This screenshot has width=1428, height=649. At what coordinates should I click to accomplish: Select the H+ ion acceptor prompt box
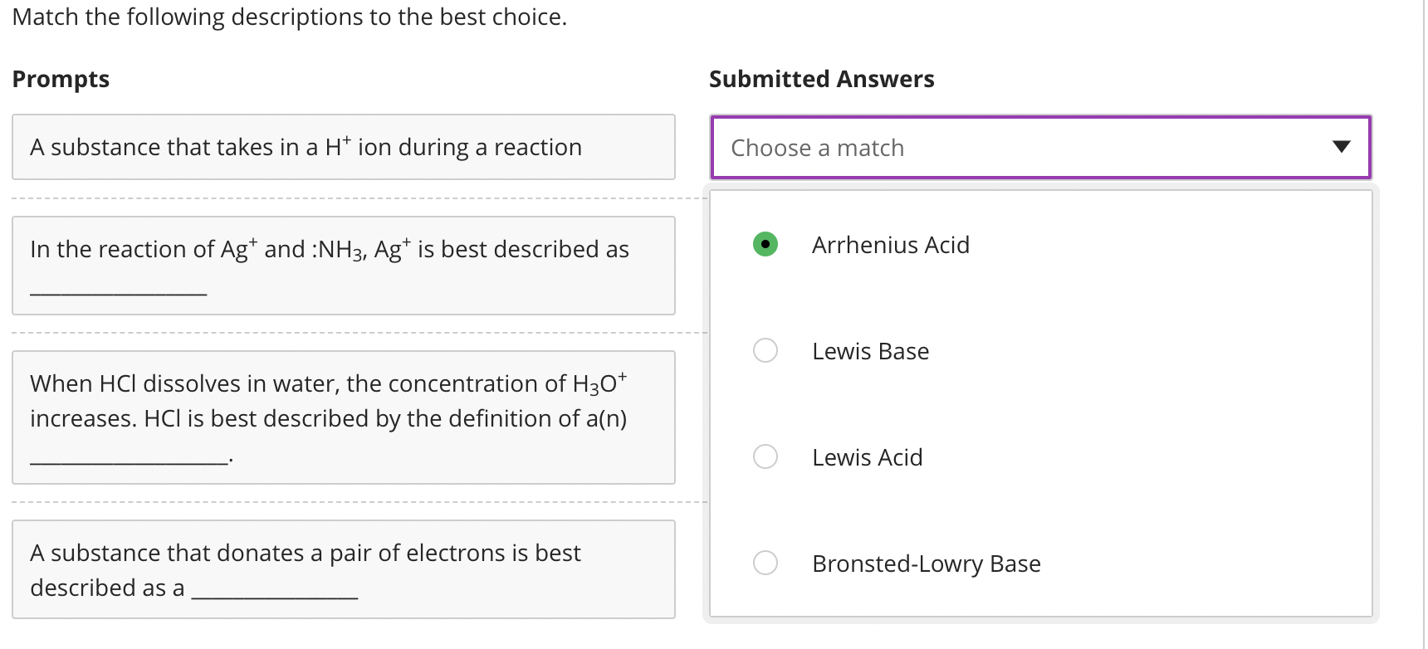coord(343,147)
